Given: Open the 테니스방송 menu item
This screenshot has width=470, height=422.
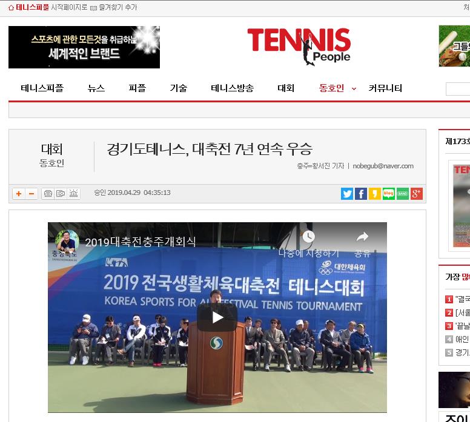Looking at the screenshot, I should point(233,88).
